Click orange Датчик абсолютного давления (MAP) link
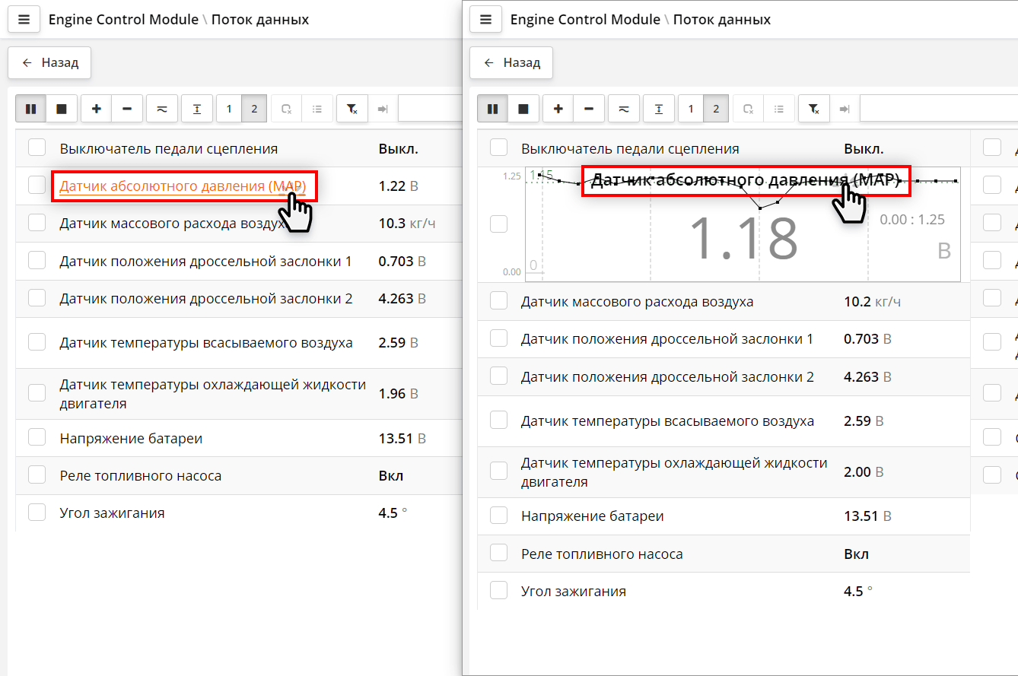 pos(182,186)
